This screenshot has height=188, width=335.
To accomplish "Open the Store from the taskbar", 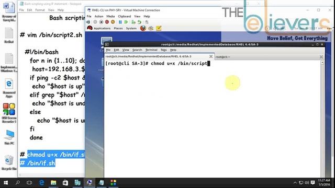I will point(65,183).
